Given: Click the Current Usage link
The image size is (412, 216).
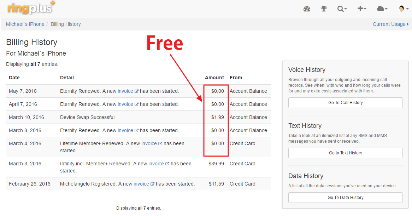Looking at the screenshot, I should click(390, 24).
